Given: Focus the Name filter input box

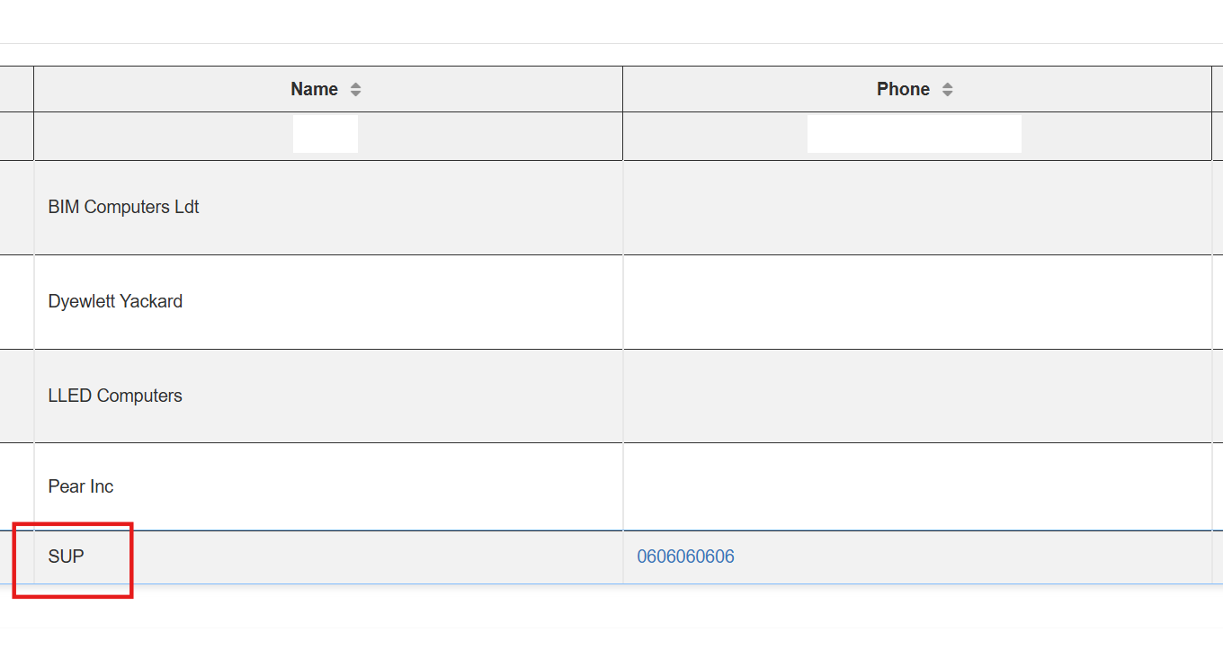Looking at the screenshot, I should pos(326,134).
